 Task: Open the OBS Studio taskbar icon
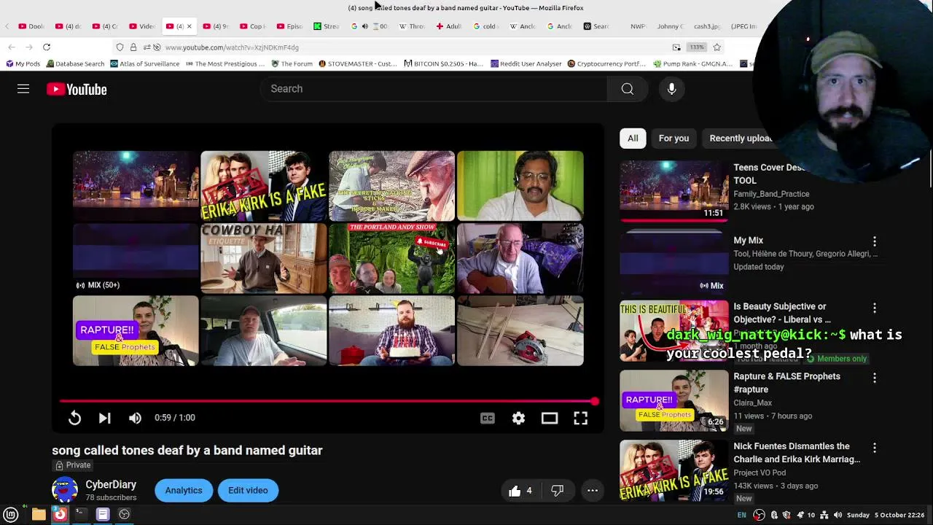(125, 514)
